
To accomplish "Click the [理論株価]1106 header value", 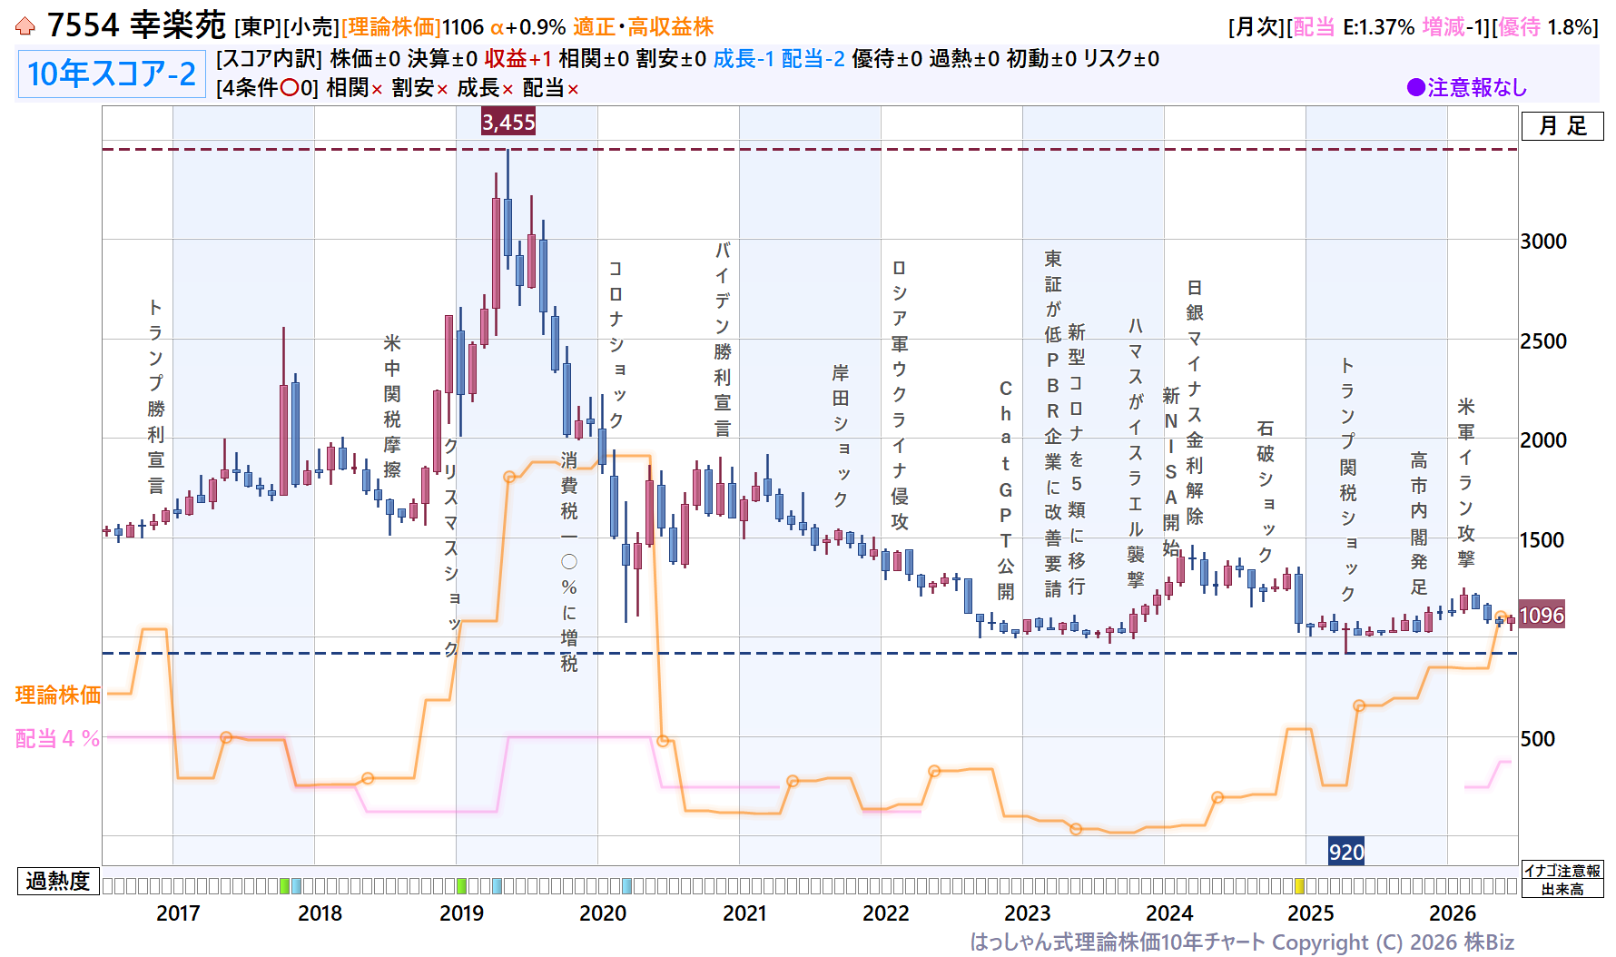I will point(413,27).
